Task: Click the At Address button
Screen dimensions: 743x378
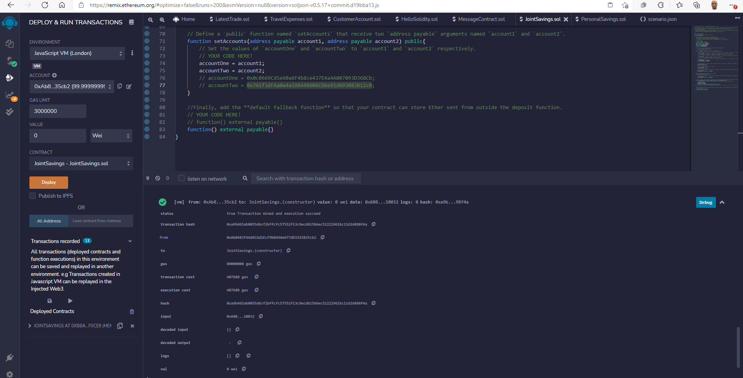Action: pyautogui.click(x=49, y=221)
